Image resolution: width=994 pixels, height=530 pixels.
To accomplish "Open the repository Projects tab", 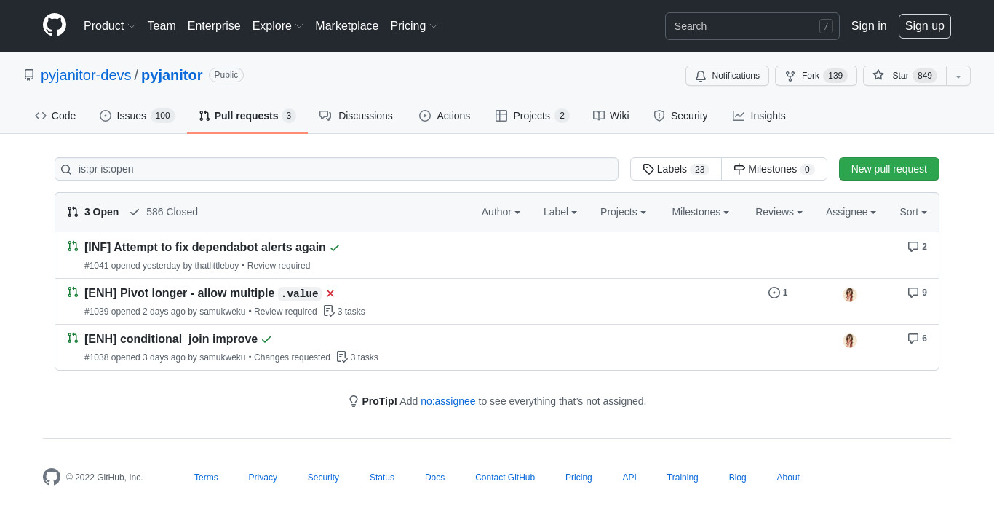I will click(x=532, y=116).
